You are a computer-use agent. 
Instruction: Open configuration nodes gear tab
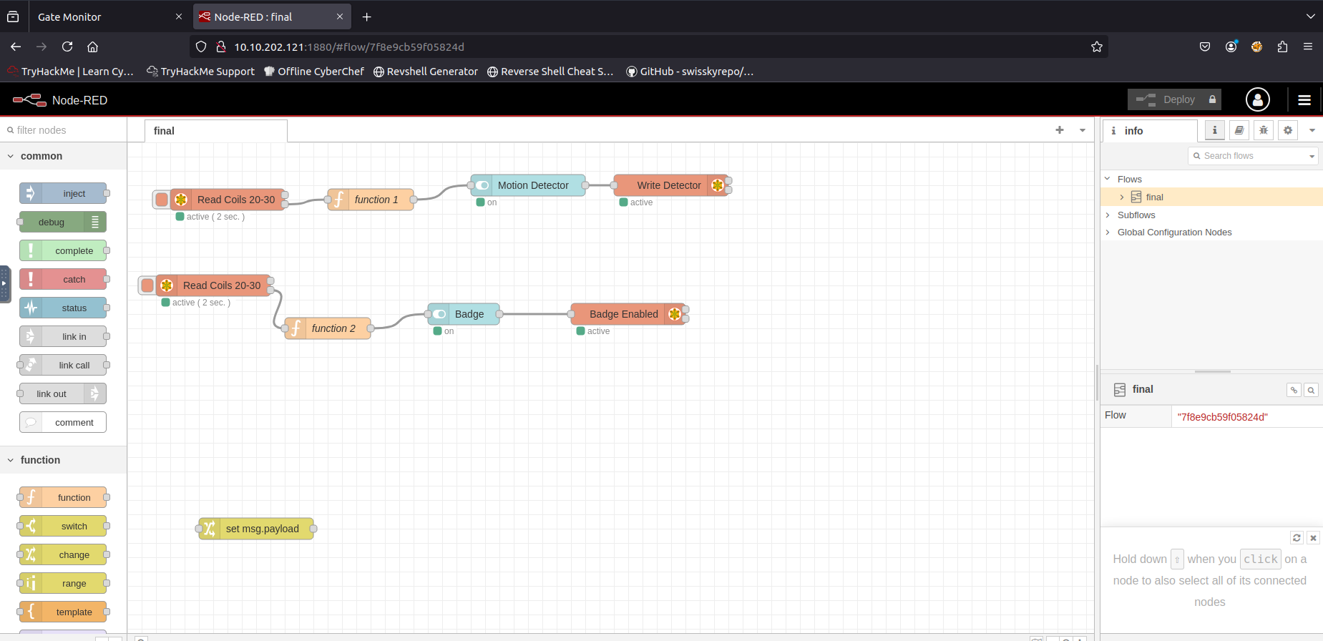click(x=1288, y=130)
